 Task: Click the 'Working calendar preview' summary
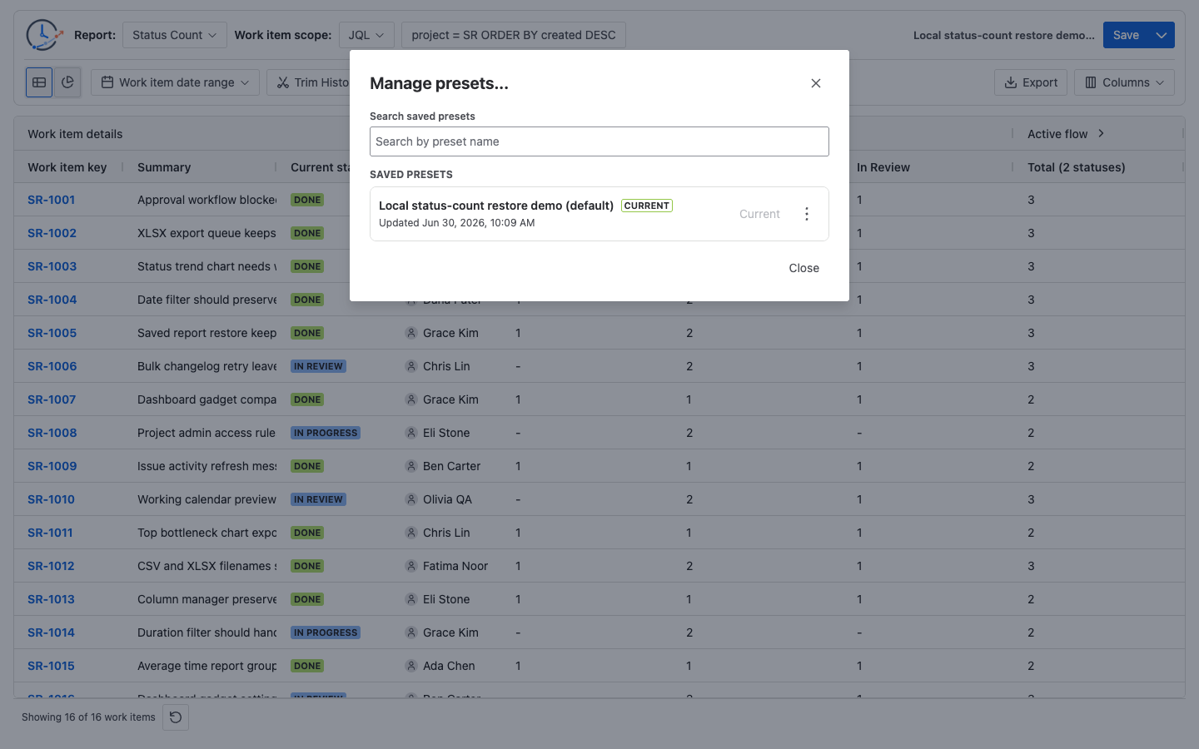click(x=206, y=499)
